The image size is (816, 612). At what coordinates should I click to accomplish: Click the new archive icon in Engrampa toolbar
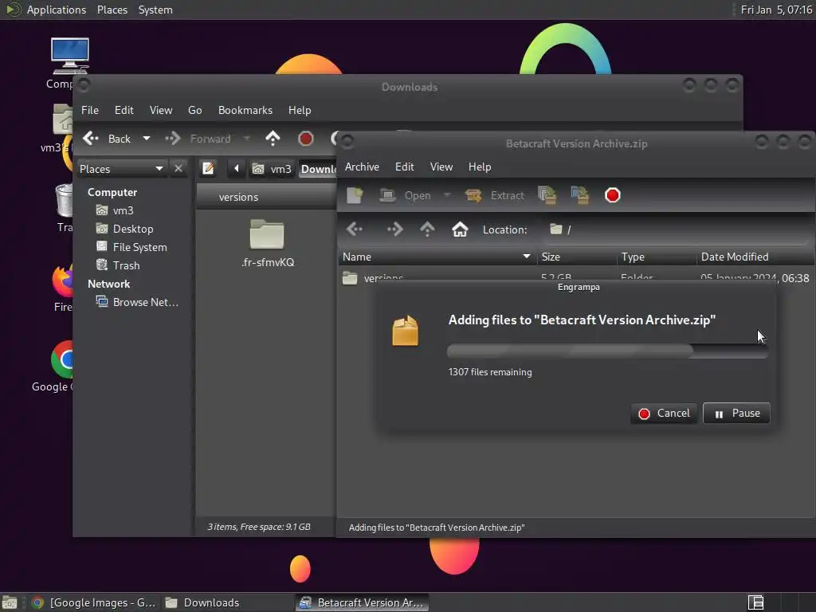355,195
